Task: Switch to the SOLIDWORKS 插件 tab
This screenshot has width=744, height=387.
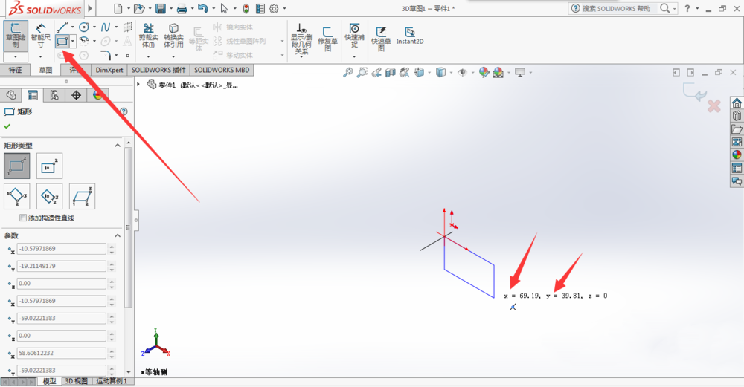Action: pos(158,70)
